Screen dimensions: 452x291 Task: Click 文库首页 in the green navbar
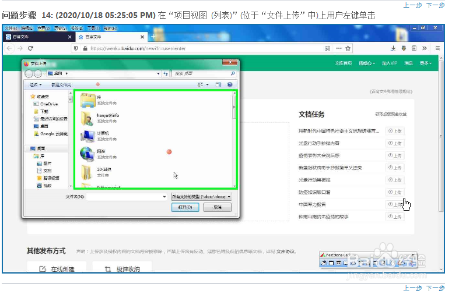point(343,63)
